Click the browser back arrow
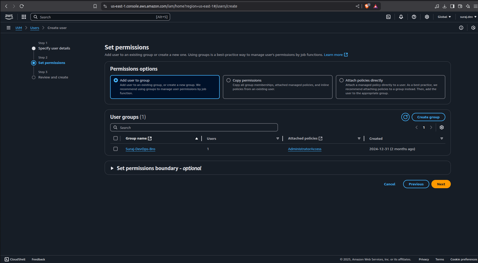Screen dimensions: 478x263 click(6, 6)
